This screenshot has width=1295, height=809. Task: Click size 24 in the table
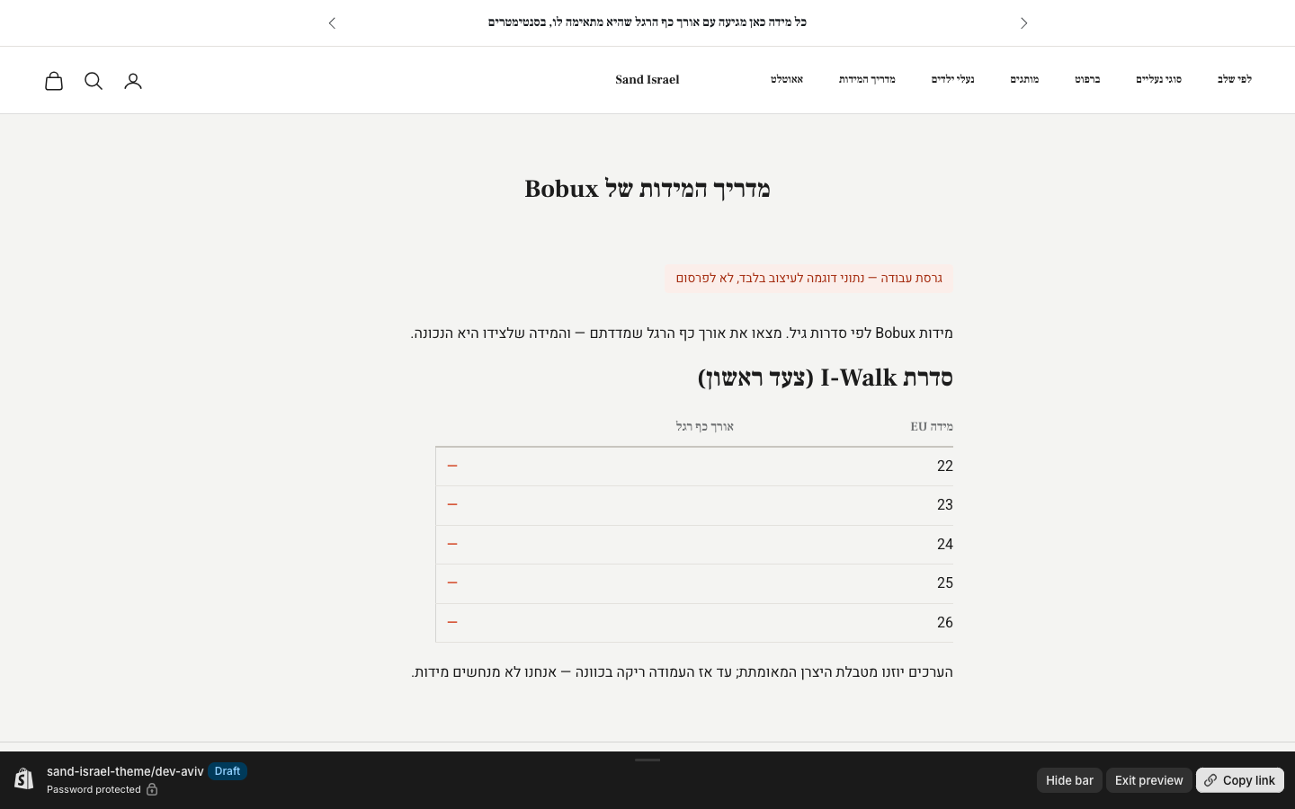pyautogui.click(x=944, y=545)
